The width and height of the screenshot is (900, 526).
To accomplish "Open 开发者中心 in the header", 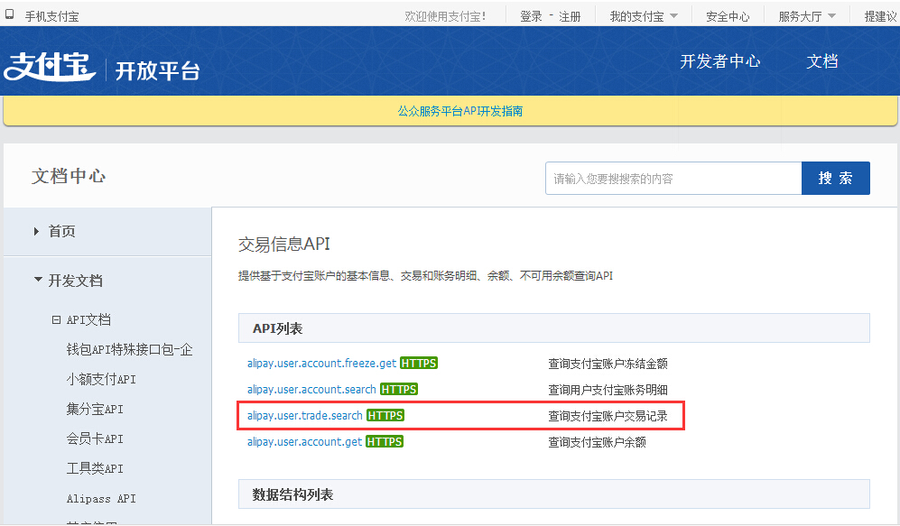I will tap(719, 61).
